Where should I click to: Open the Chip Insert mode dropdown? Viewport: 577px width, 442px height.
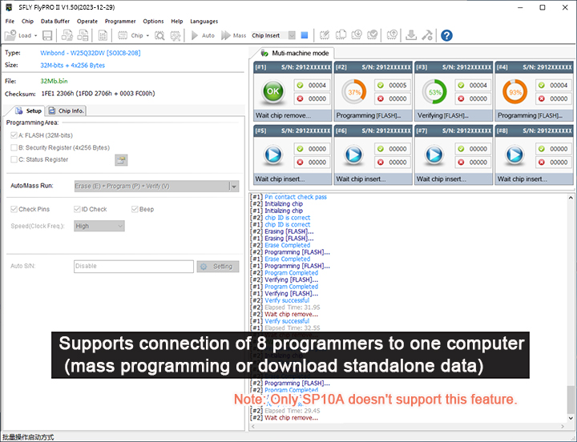tap(293, 35)
